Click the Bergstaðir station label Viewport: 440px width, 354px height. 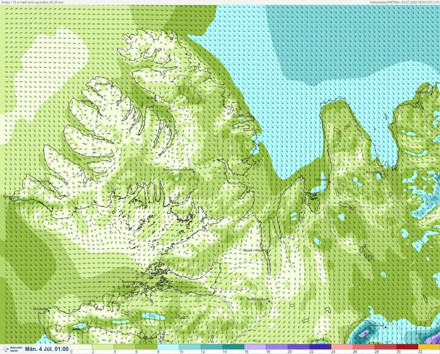(373, 172)
